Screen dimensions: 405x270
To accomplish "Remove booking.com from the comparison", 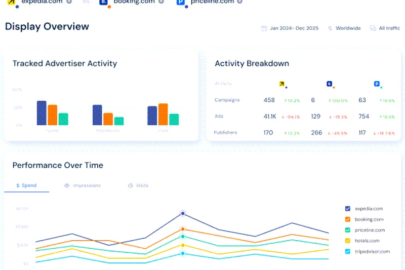I will (x=161, y=2).
